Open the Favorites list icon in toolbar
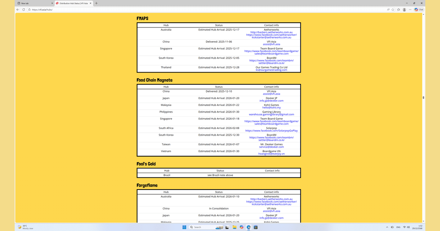 point(399,10)
